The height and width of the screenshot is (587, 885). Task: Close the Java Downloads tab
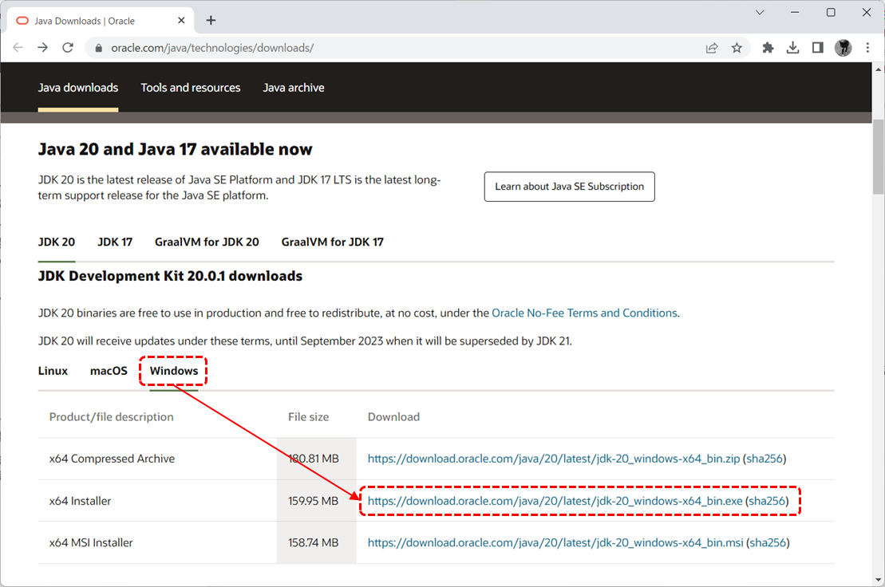click(181, 20)
